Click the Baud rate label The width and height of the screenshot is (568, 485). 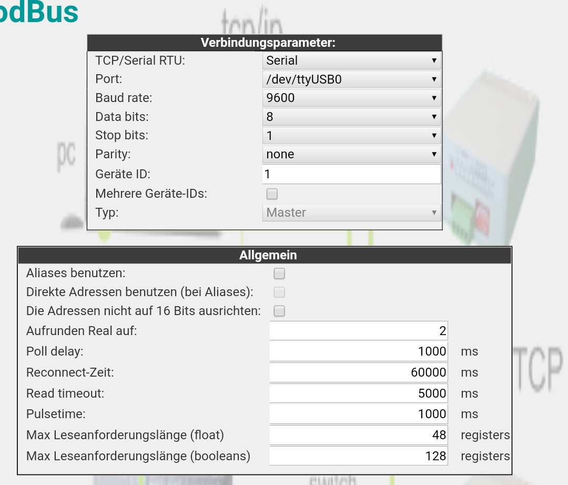point(124,98)
